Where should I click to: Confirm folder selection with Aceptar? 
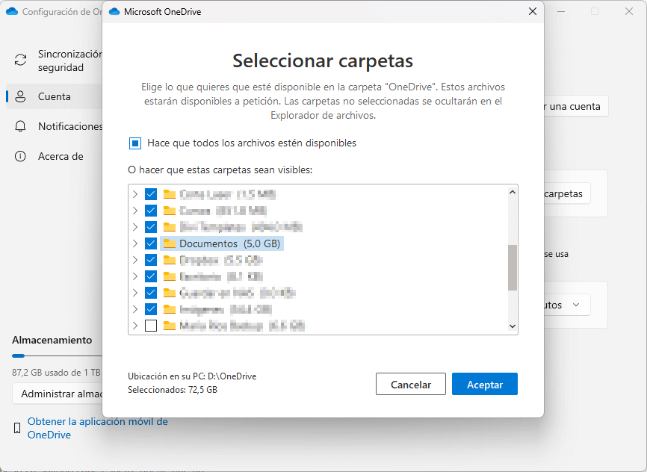[484, 384]
